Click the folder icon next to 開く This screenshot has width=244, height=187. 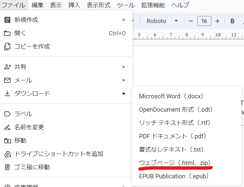[7, 33]
